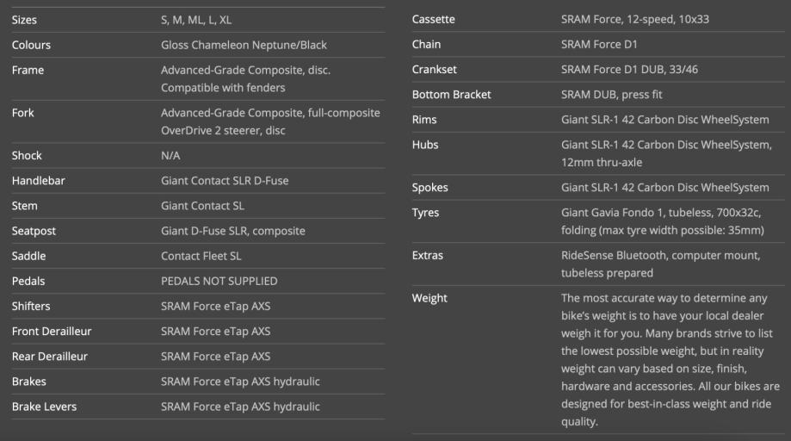Click the Rear Derailleur SRAM value
Image resolution: width=791 pixels, height=441 pixels.
(215, 357)
